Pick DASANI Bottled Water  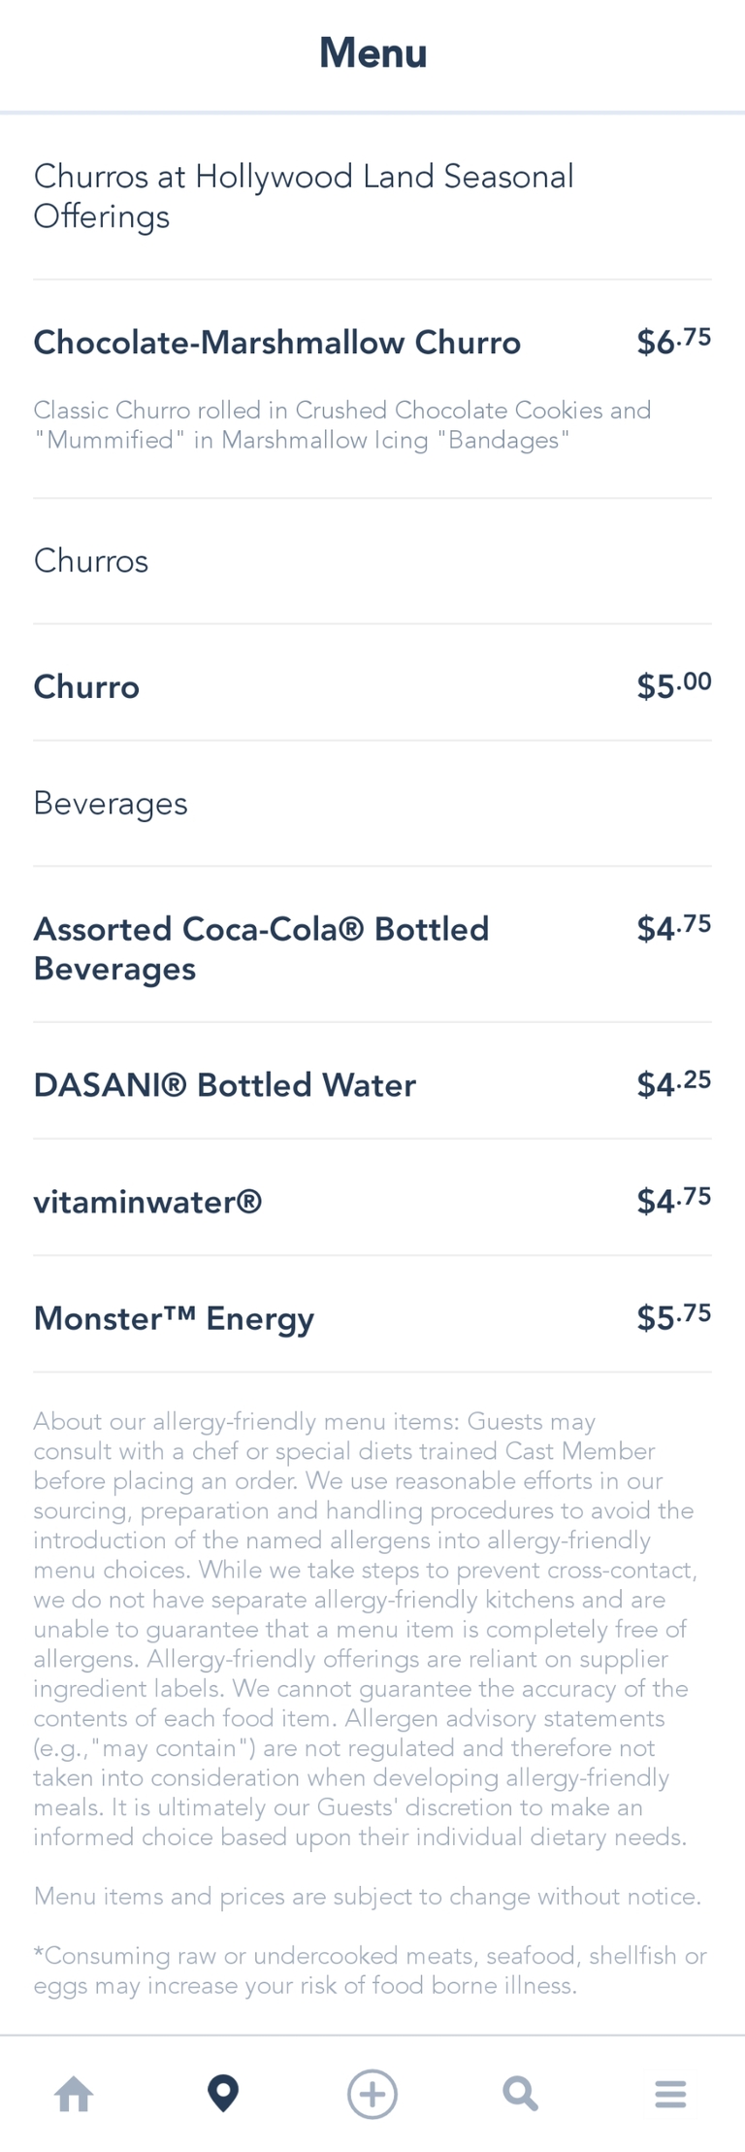[225, 1084]
